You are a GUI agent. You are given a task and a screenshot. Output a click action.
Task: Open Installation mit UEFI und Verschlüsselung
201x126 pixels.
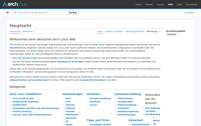click(36, 108)
